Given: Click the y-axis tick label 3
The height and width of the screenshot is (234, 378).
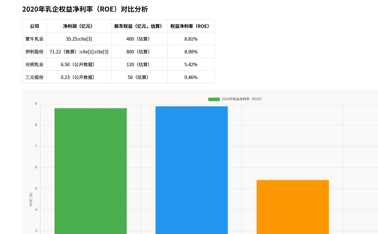Looking at the screenshot, I should pyautogui.click(x=36, y=231).
